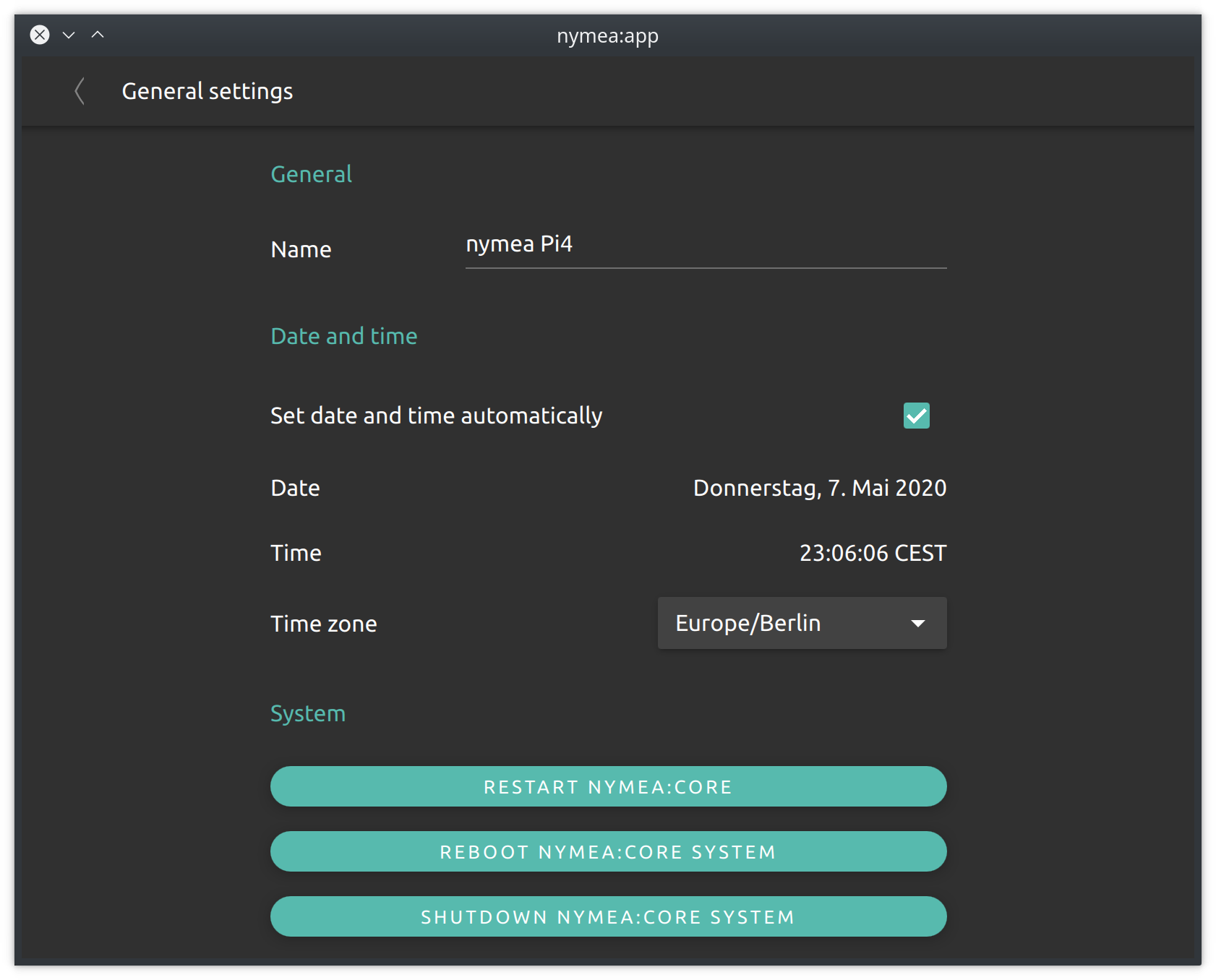This screenshot has width=1216, height=980.
Task: Click the 'General settings' page title
Action: [x=207, y=92]
